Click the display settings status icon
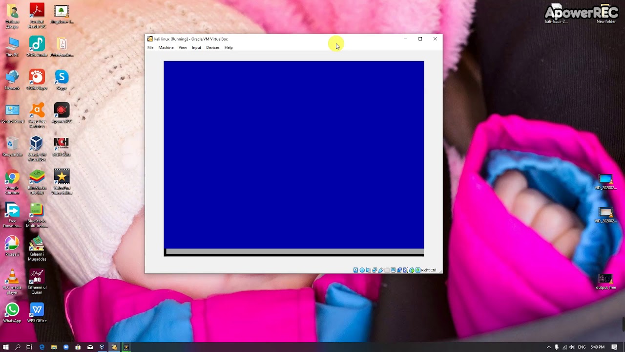Screen dimensions: 625x352 [x=393, y=270]
